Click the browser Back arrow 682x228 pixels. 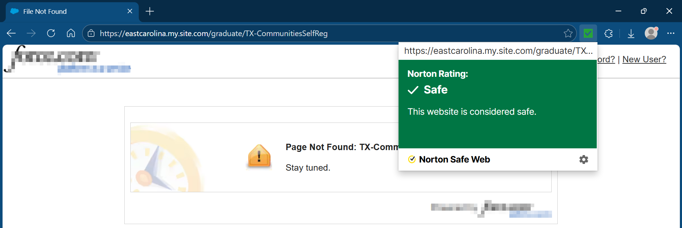pyautogui.click(x=11, y=33)
